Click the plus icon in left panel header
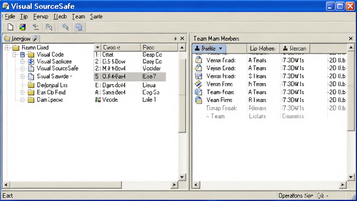 [175, 39]
